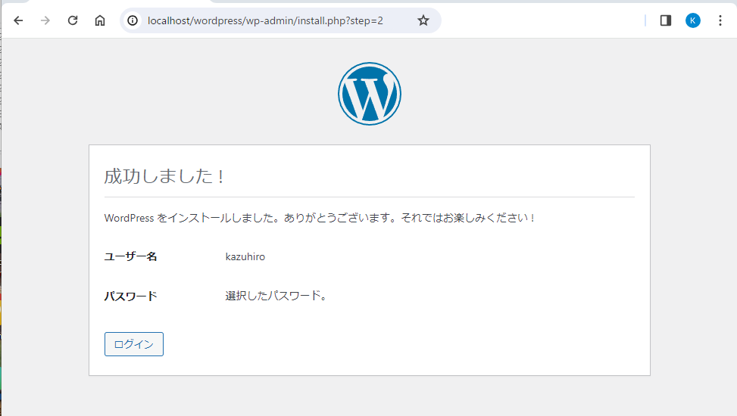Click the browser Forward arrow

pyautogui.click(x=45, y=20)
